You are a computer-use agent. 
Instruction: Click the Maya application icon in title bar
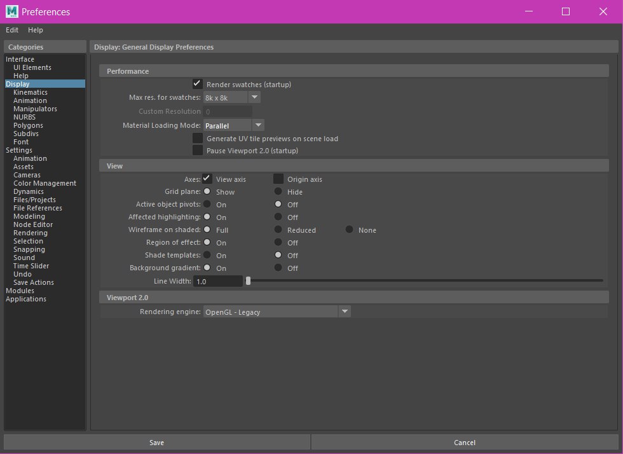tap(11, 11)
